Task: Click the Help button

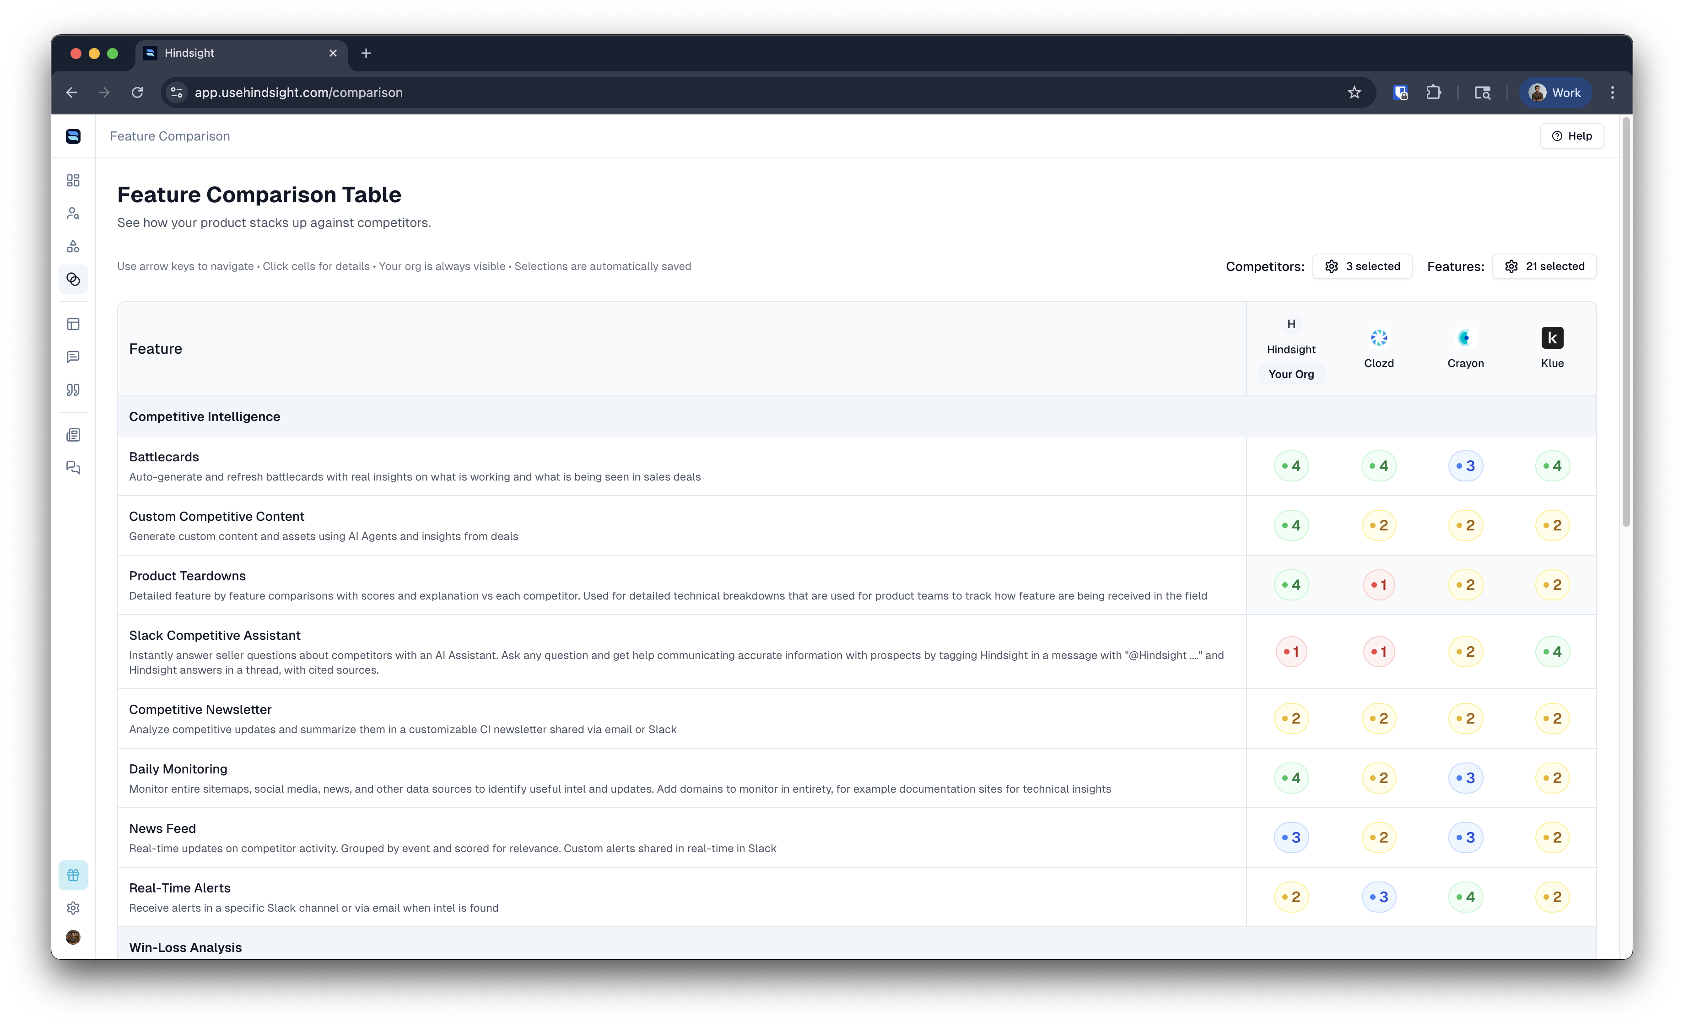Action: click(1571, 136)
